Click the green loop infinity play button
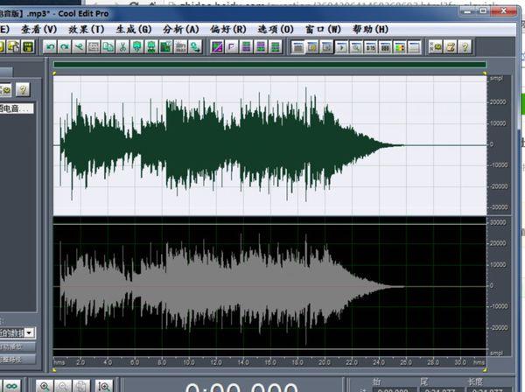The width and height of the screenshot is (525, 392). 11,386
